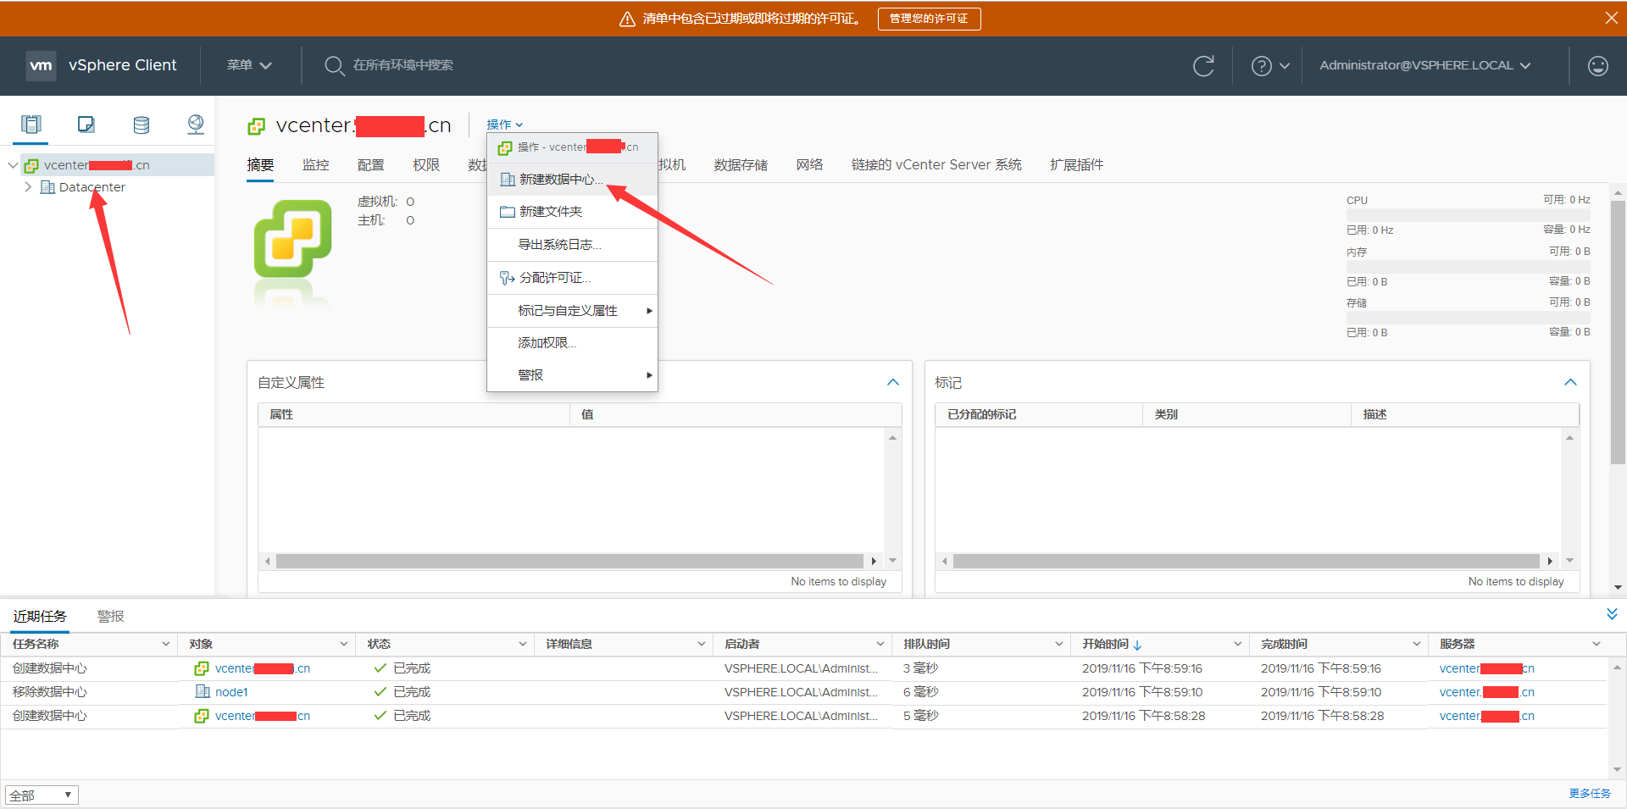The image size is (1627, 809).
Task: Open VMs and Templates inventory view
Action: 86,125
